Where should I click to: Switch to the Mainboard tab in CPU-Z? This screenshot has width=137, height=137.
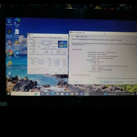click(x=35, y=38)
